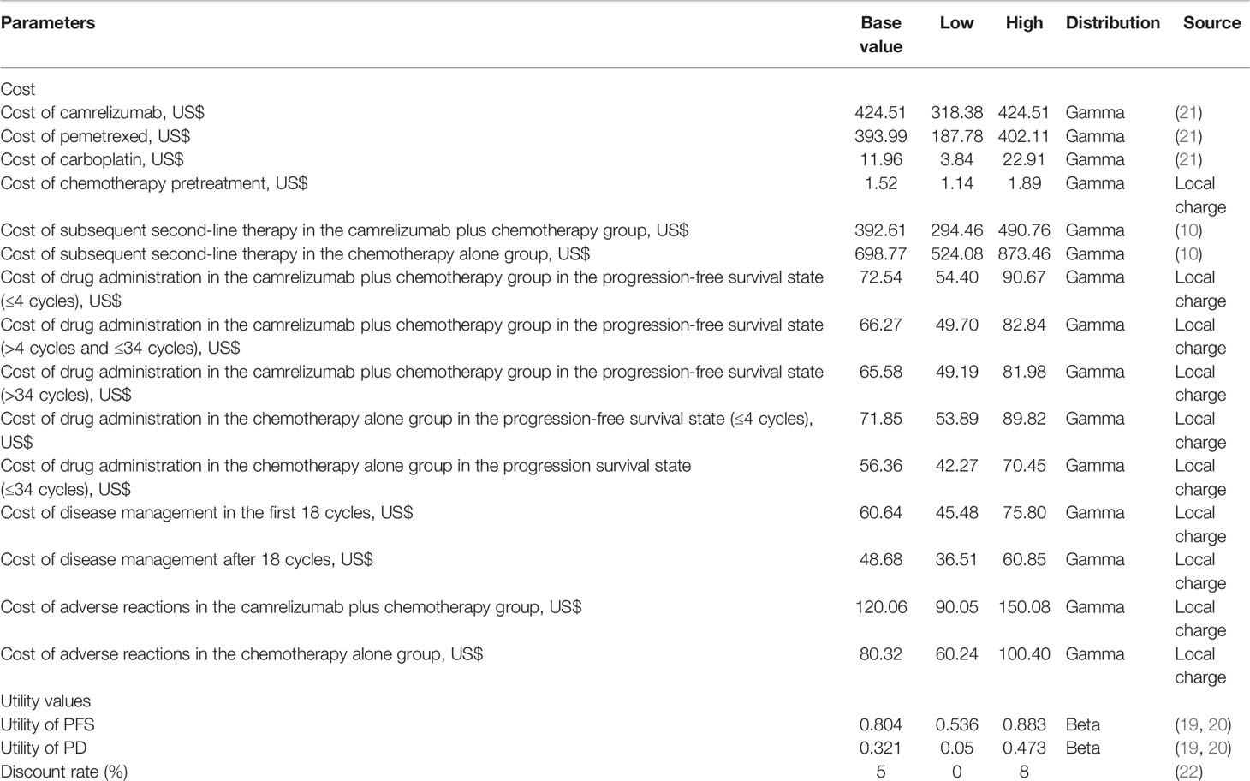Select "Cost of disease management after 18 cycles"
The width and height of the screenshot is (1250, 781).
(x=167, y=560)
